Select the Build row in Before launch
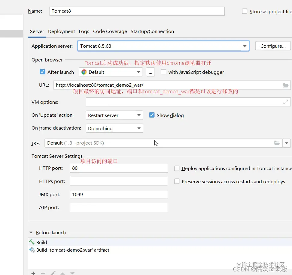 (160, 242)
